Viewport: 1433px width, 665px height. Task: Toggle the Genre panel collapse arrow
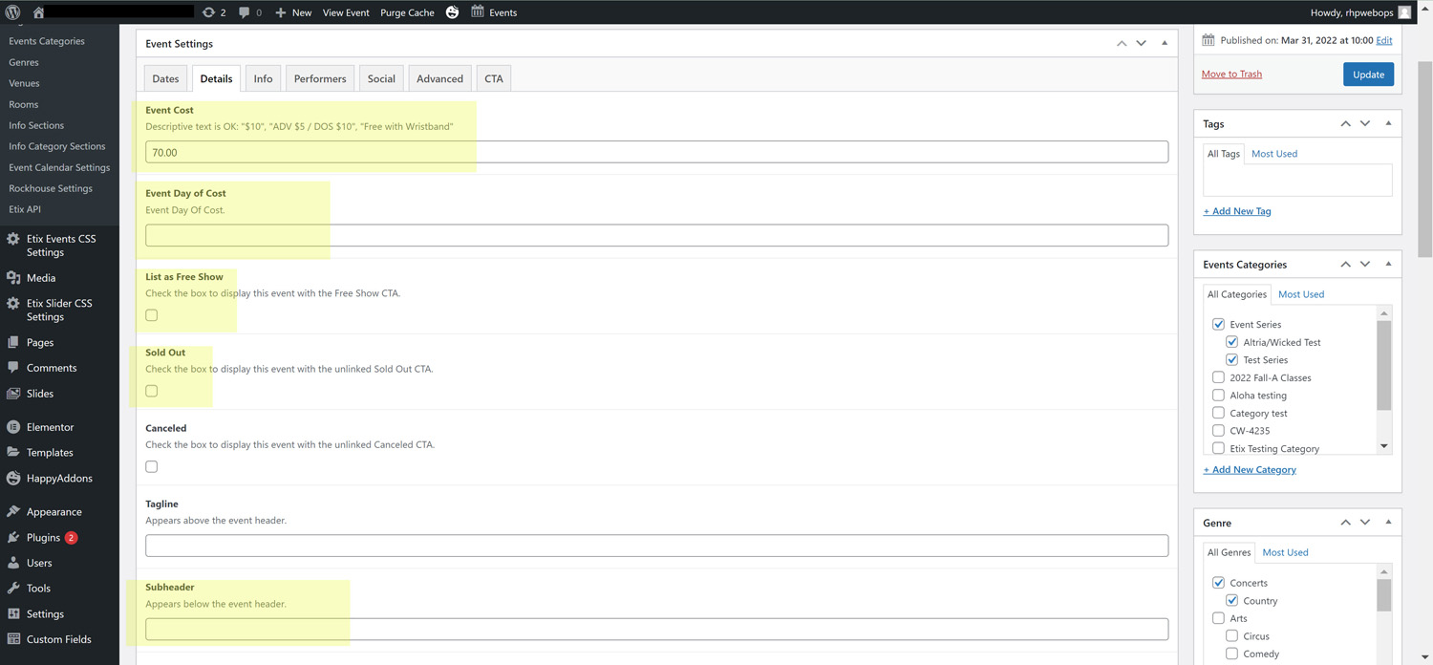(x=1388, y=523)
